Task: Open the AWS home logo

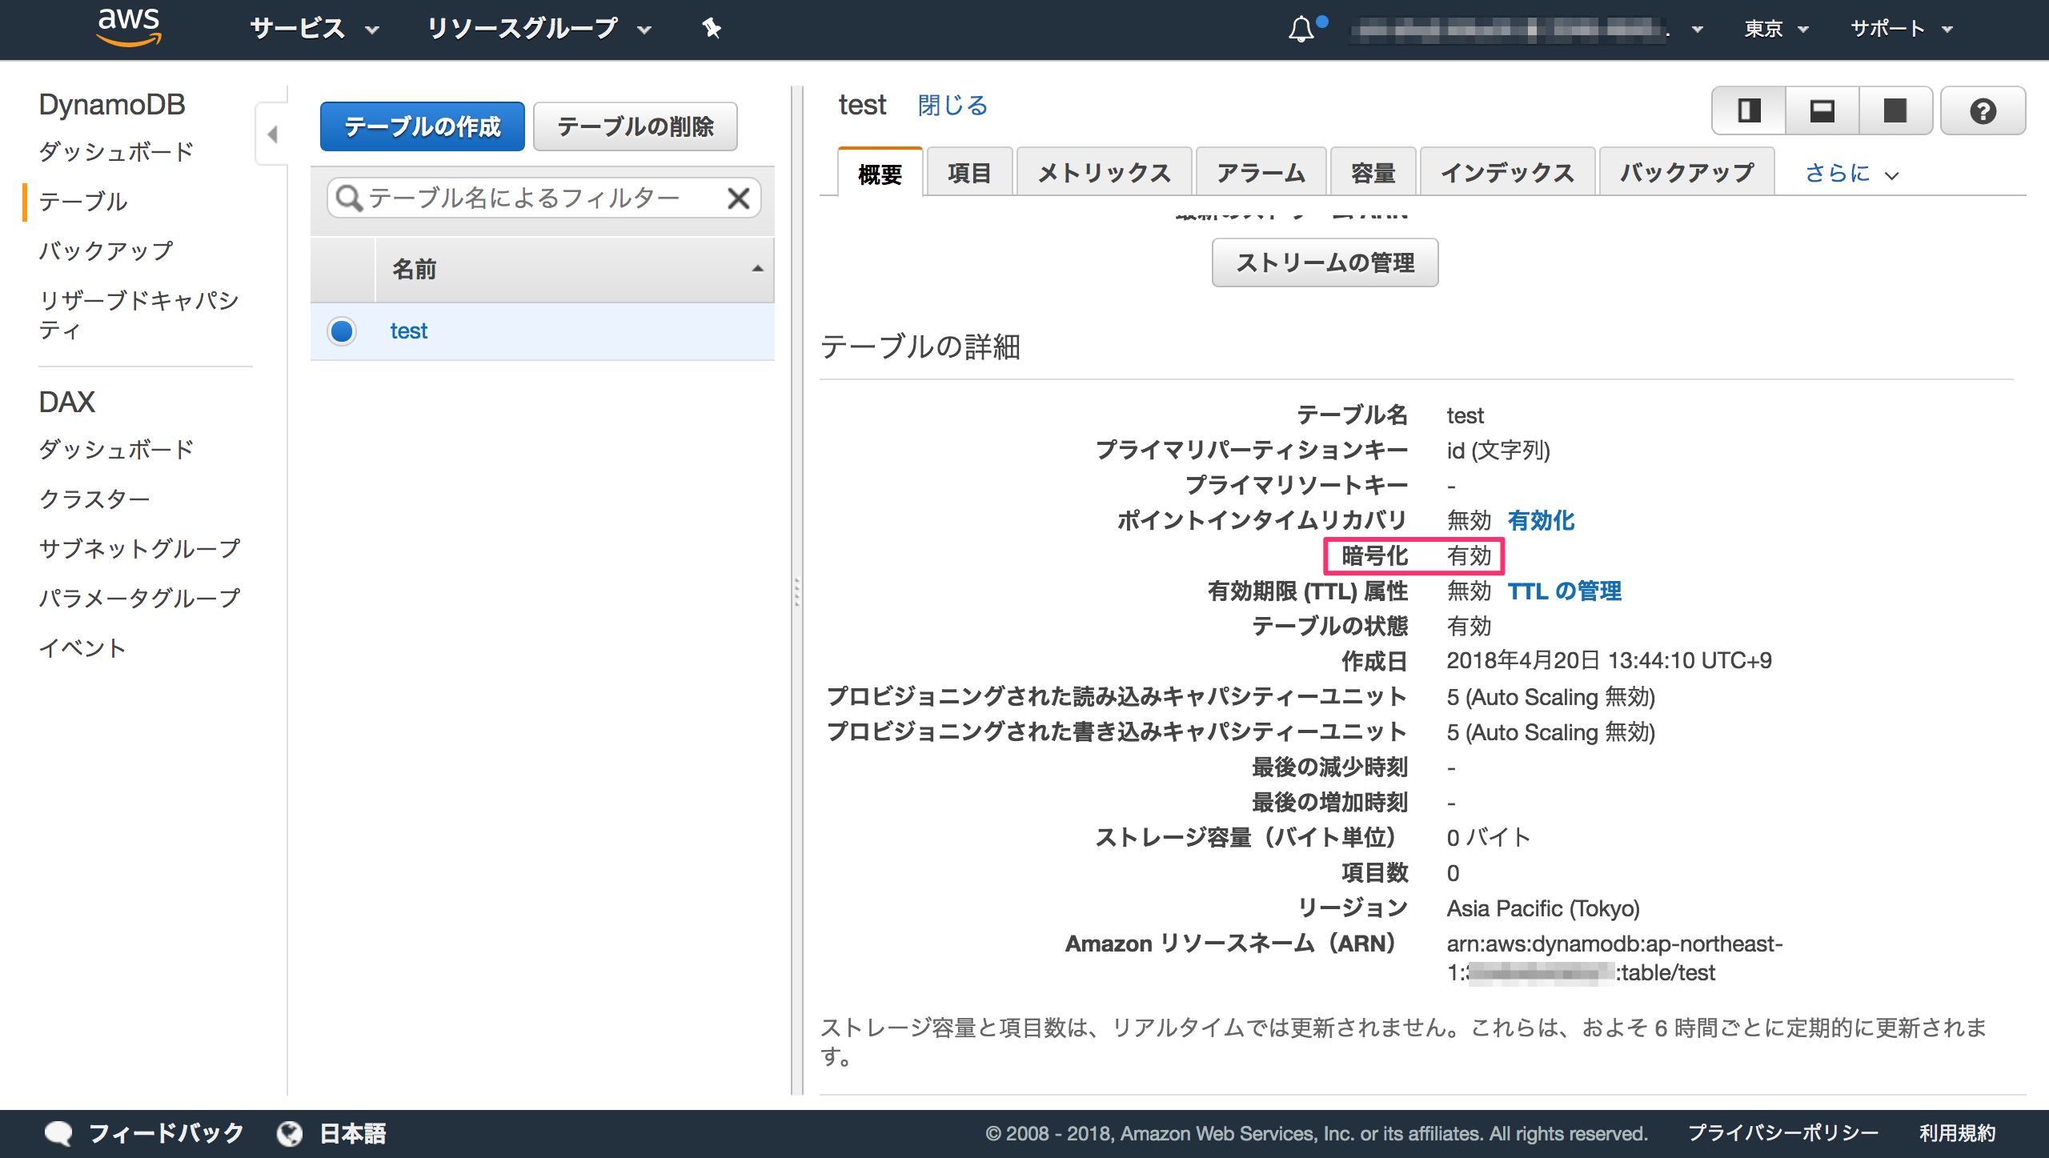Action: (x=129, y=28)
